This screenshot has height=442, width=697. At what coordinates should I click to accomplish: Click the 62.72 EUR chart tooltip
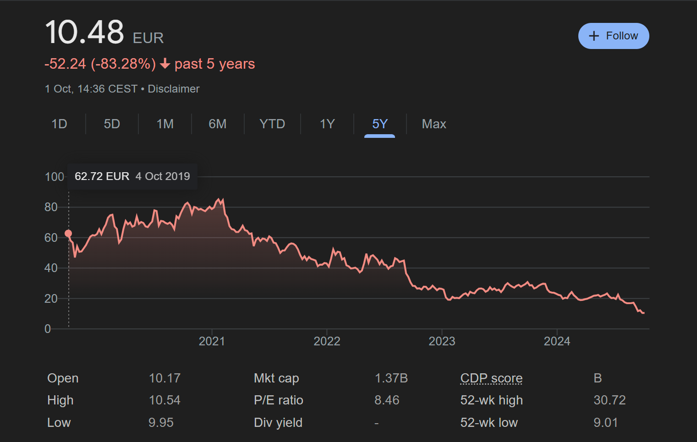[132, 176]
